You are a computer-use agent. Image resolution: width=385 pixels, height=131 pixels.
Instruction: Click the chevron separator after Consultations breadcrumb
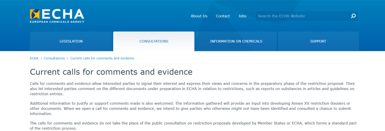tap(67, 59)
